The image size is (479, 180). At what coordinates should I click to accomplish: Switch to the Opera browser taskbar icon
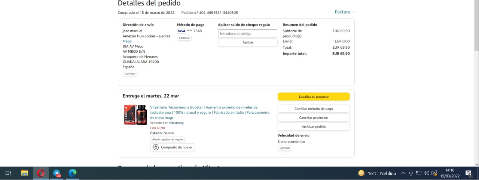(x=40, y=173)
